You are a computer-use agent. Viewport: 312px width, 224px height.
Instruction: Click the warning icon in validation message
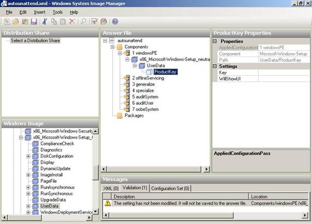(107, 203)
